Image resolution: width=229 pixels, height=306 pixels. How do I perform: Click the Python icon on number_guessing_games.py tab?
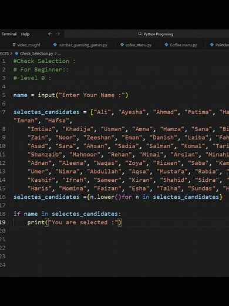point(55,45)
